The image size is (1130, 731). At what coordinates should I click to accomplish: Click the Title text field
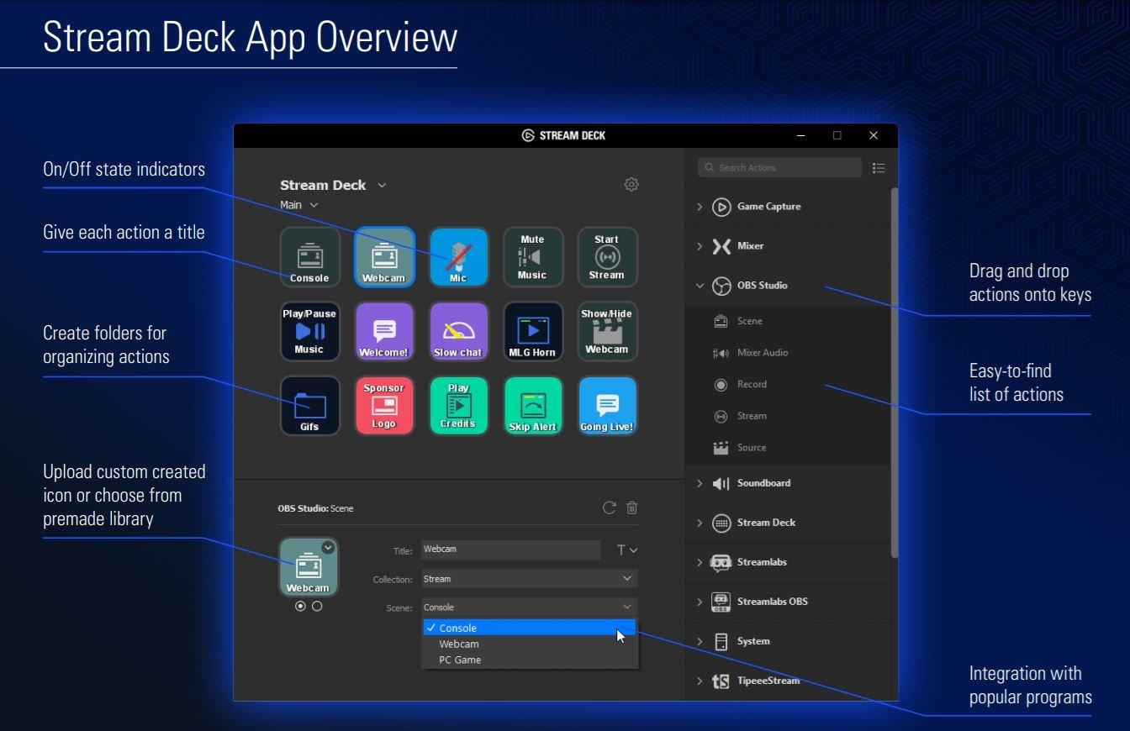[510, 550]
